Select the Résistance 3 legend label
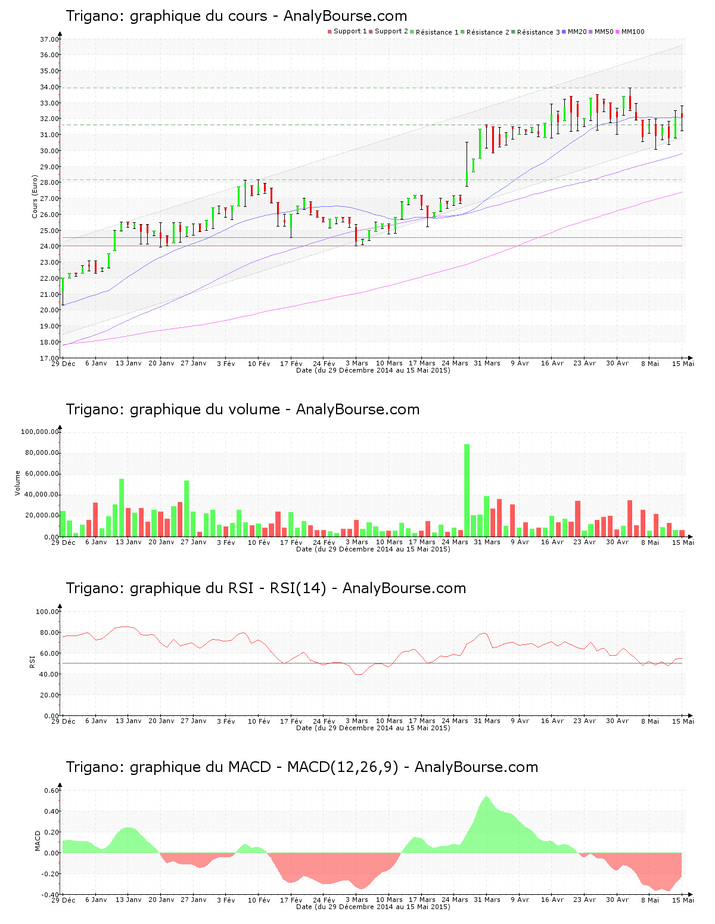This screenshot has height=924, width=715. 539,32
